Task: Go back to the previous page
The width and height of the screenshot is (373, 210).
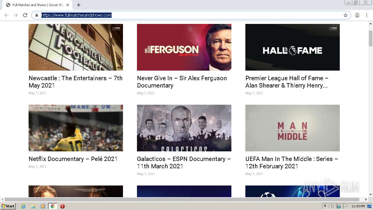Action: tap(6, 15)
